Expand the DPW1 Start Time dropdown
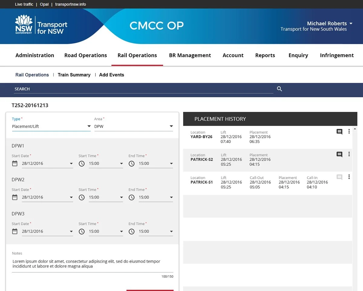The height and width of the screenshot is (291, 363). (121, 164)
